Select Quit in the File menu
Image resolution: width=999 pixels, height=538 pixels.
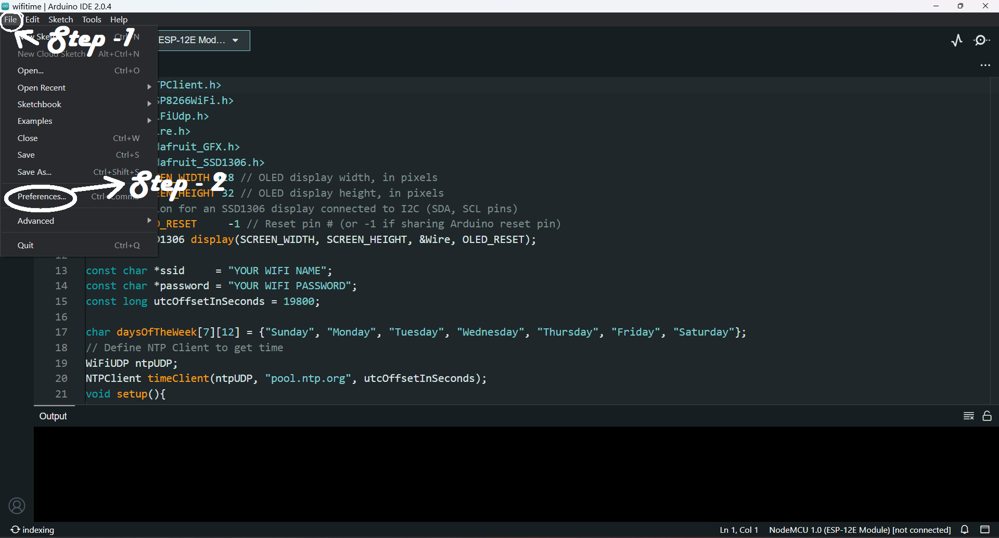(79, 245)
